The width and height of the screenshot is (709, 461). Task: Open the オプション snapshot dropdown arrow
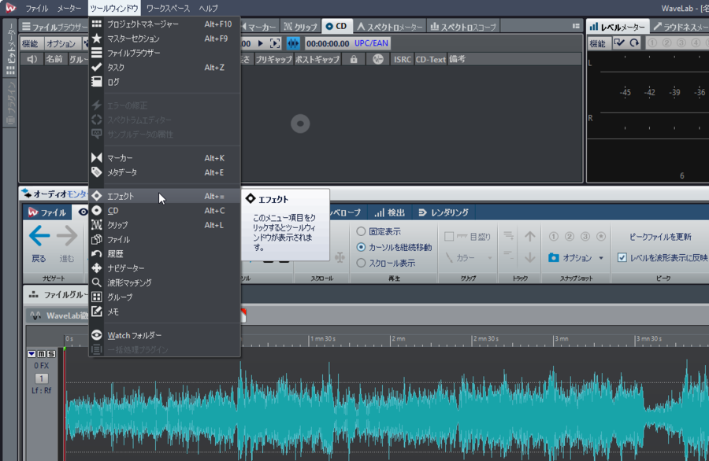(601, 258)
